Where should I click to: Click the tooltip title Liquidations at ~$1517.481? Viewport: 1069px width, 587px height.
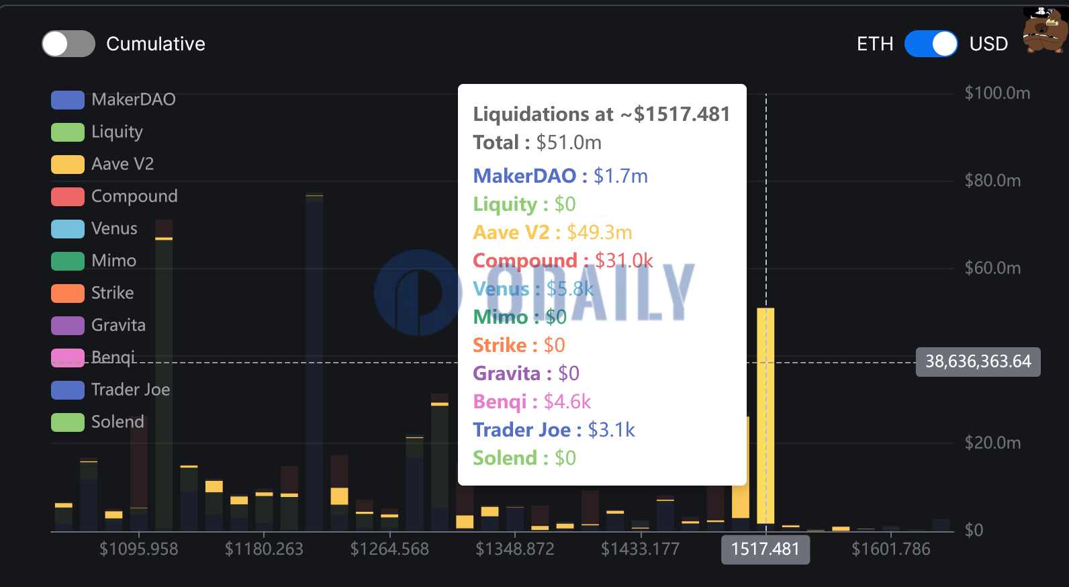click(602, 114)
